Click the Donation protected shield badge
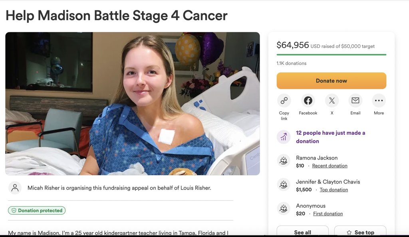409x237 pixels. [36, 210]
